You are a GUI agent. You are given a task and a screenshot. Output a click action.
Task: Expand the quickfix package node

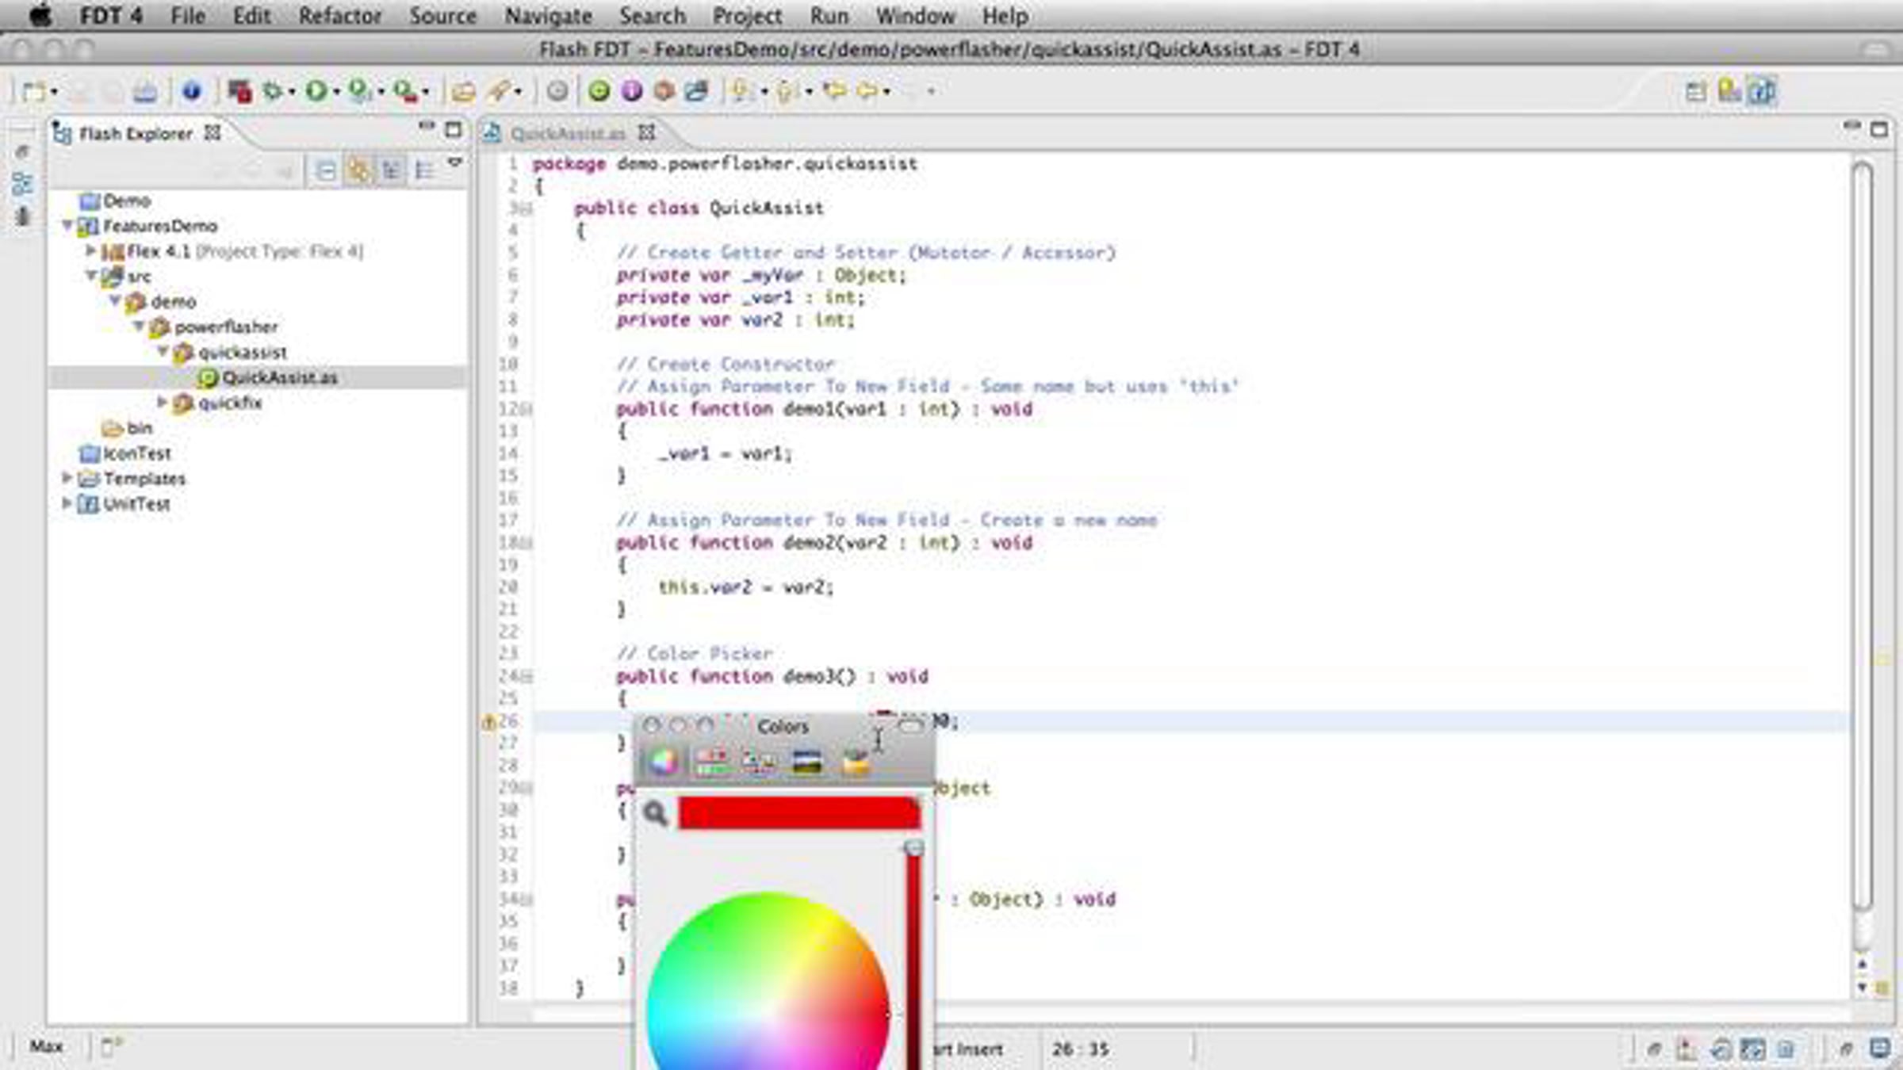coord(162,403)
